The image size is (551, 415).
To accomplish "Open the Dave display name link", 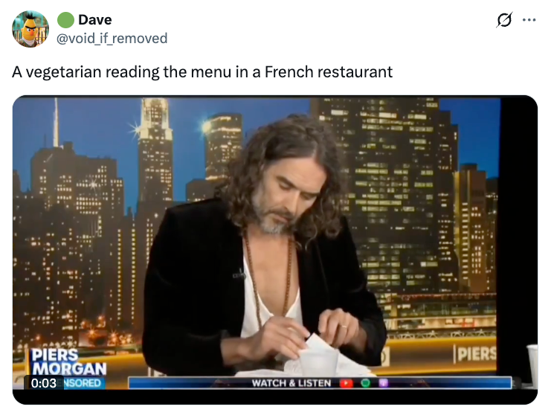I will [95, 19].
